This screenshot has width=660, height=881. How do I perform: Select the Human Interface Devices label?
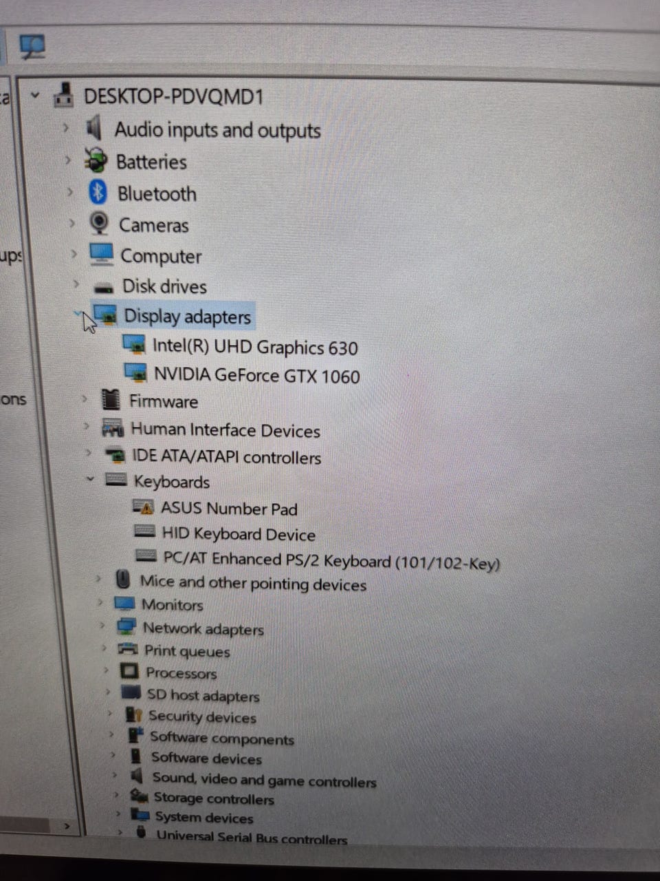[x=225, y=430]
